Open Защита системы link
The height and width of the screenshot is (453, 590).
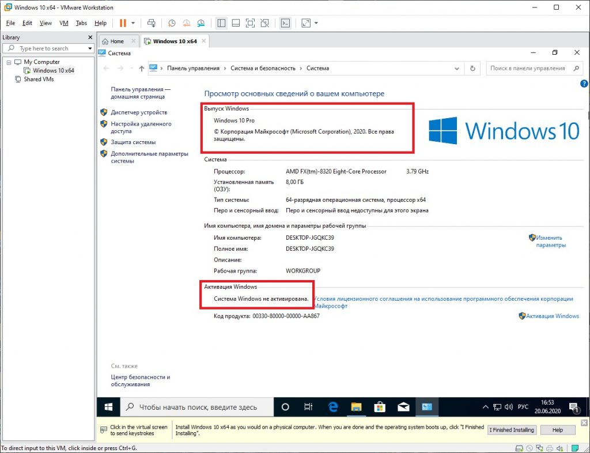pos(133,142)
